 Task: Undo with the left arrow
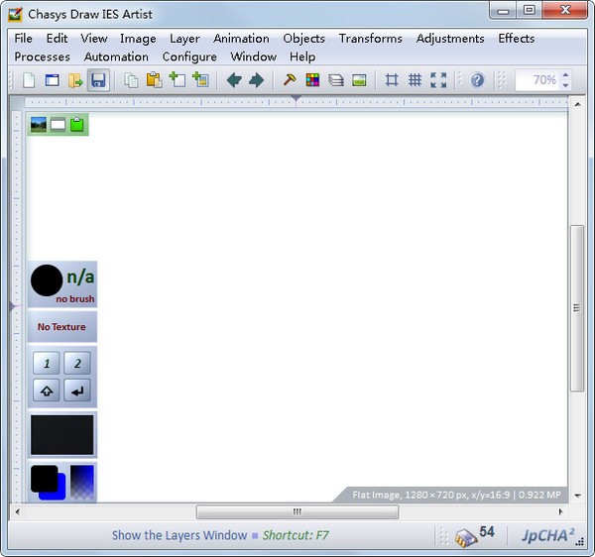234,80
